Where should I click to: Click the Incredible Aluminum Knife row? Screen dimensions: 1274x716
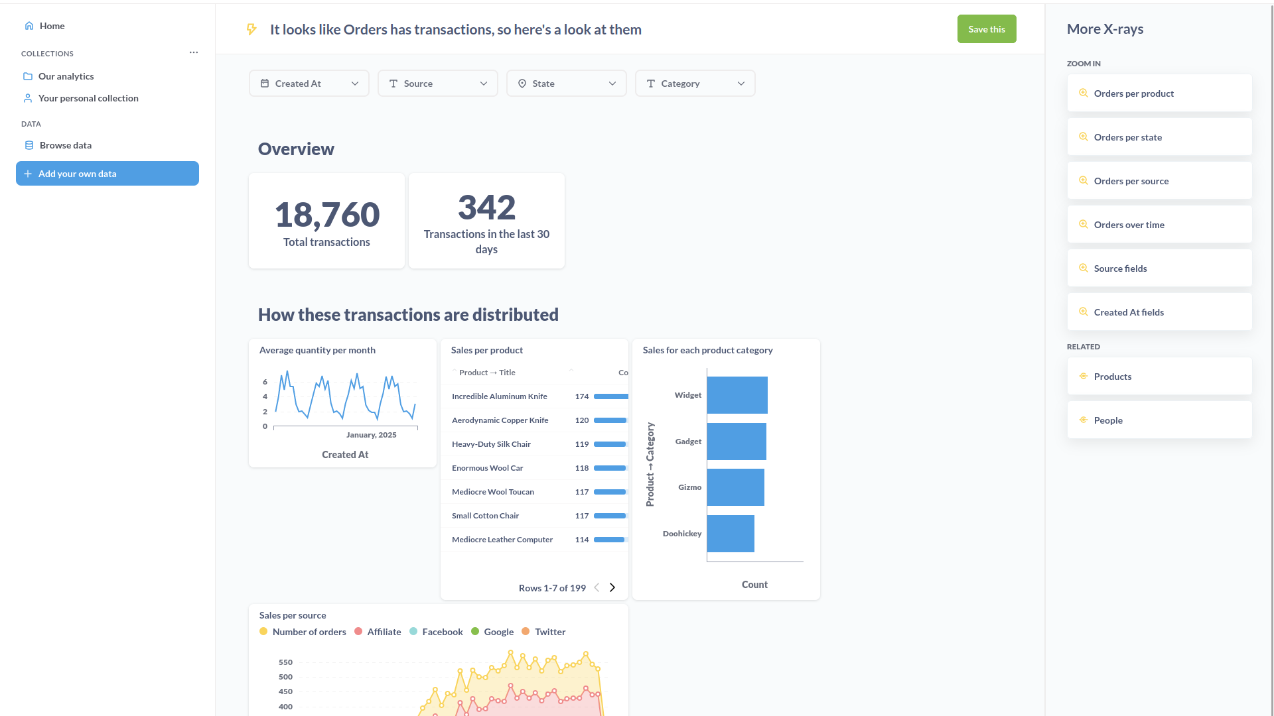(534, 396)
